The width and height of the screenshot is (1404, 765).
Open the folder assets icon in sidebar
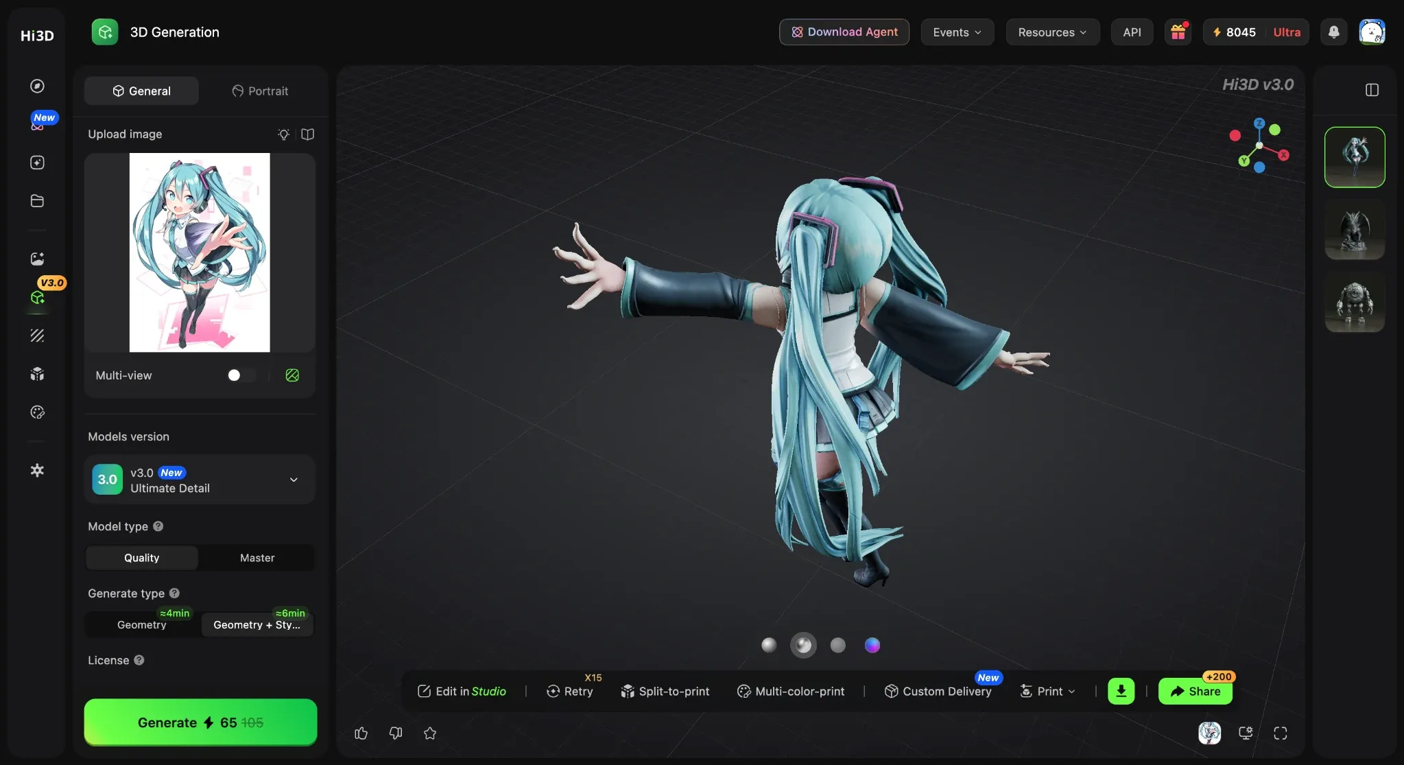click(37, 201)
